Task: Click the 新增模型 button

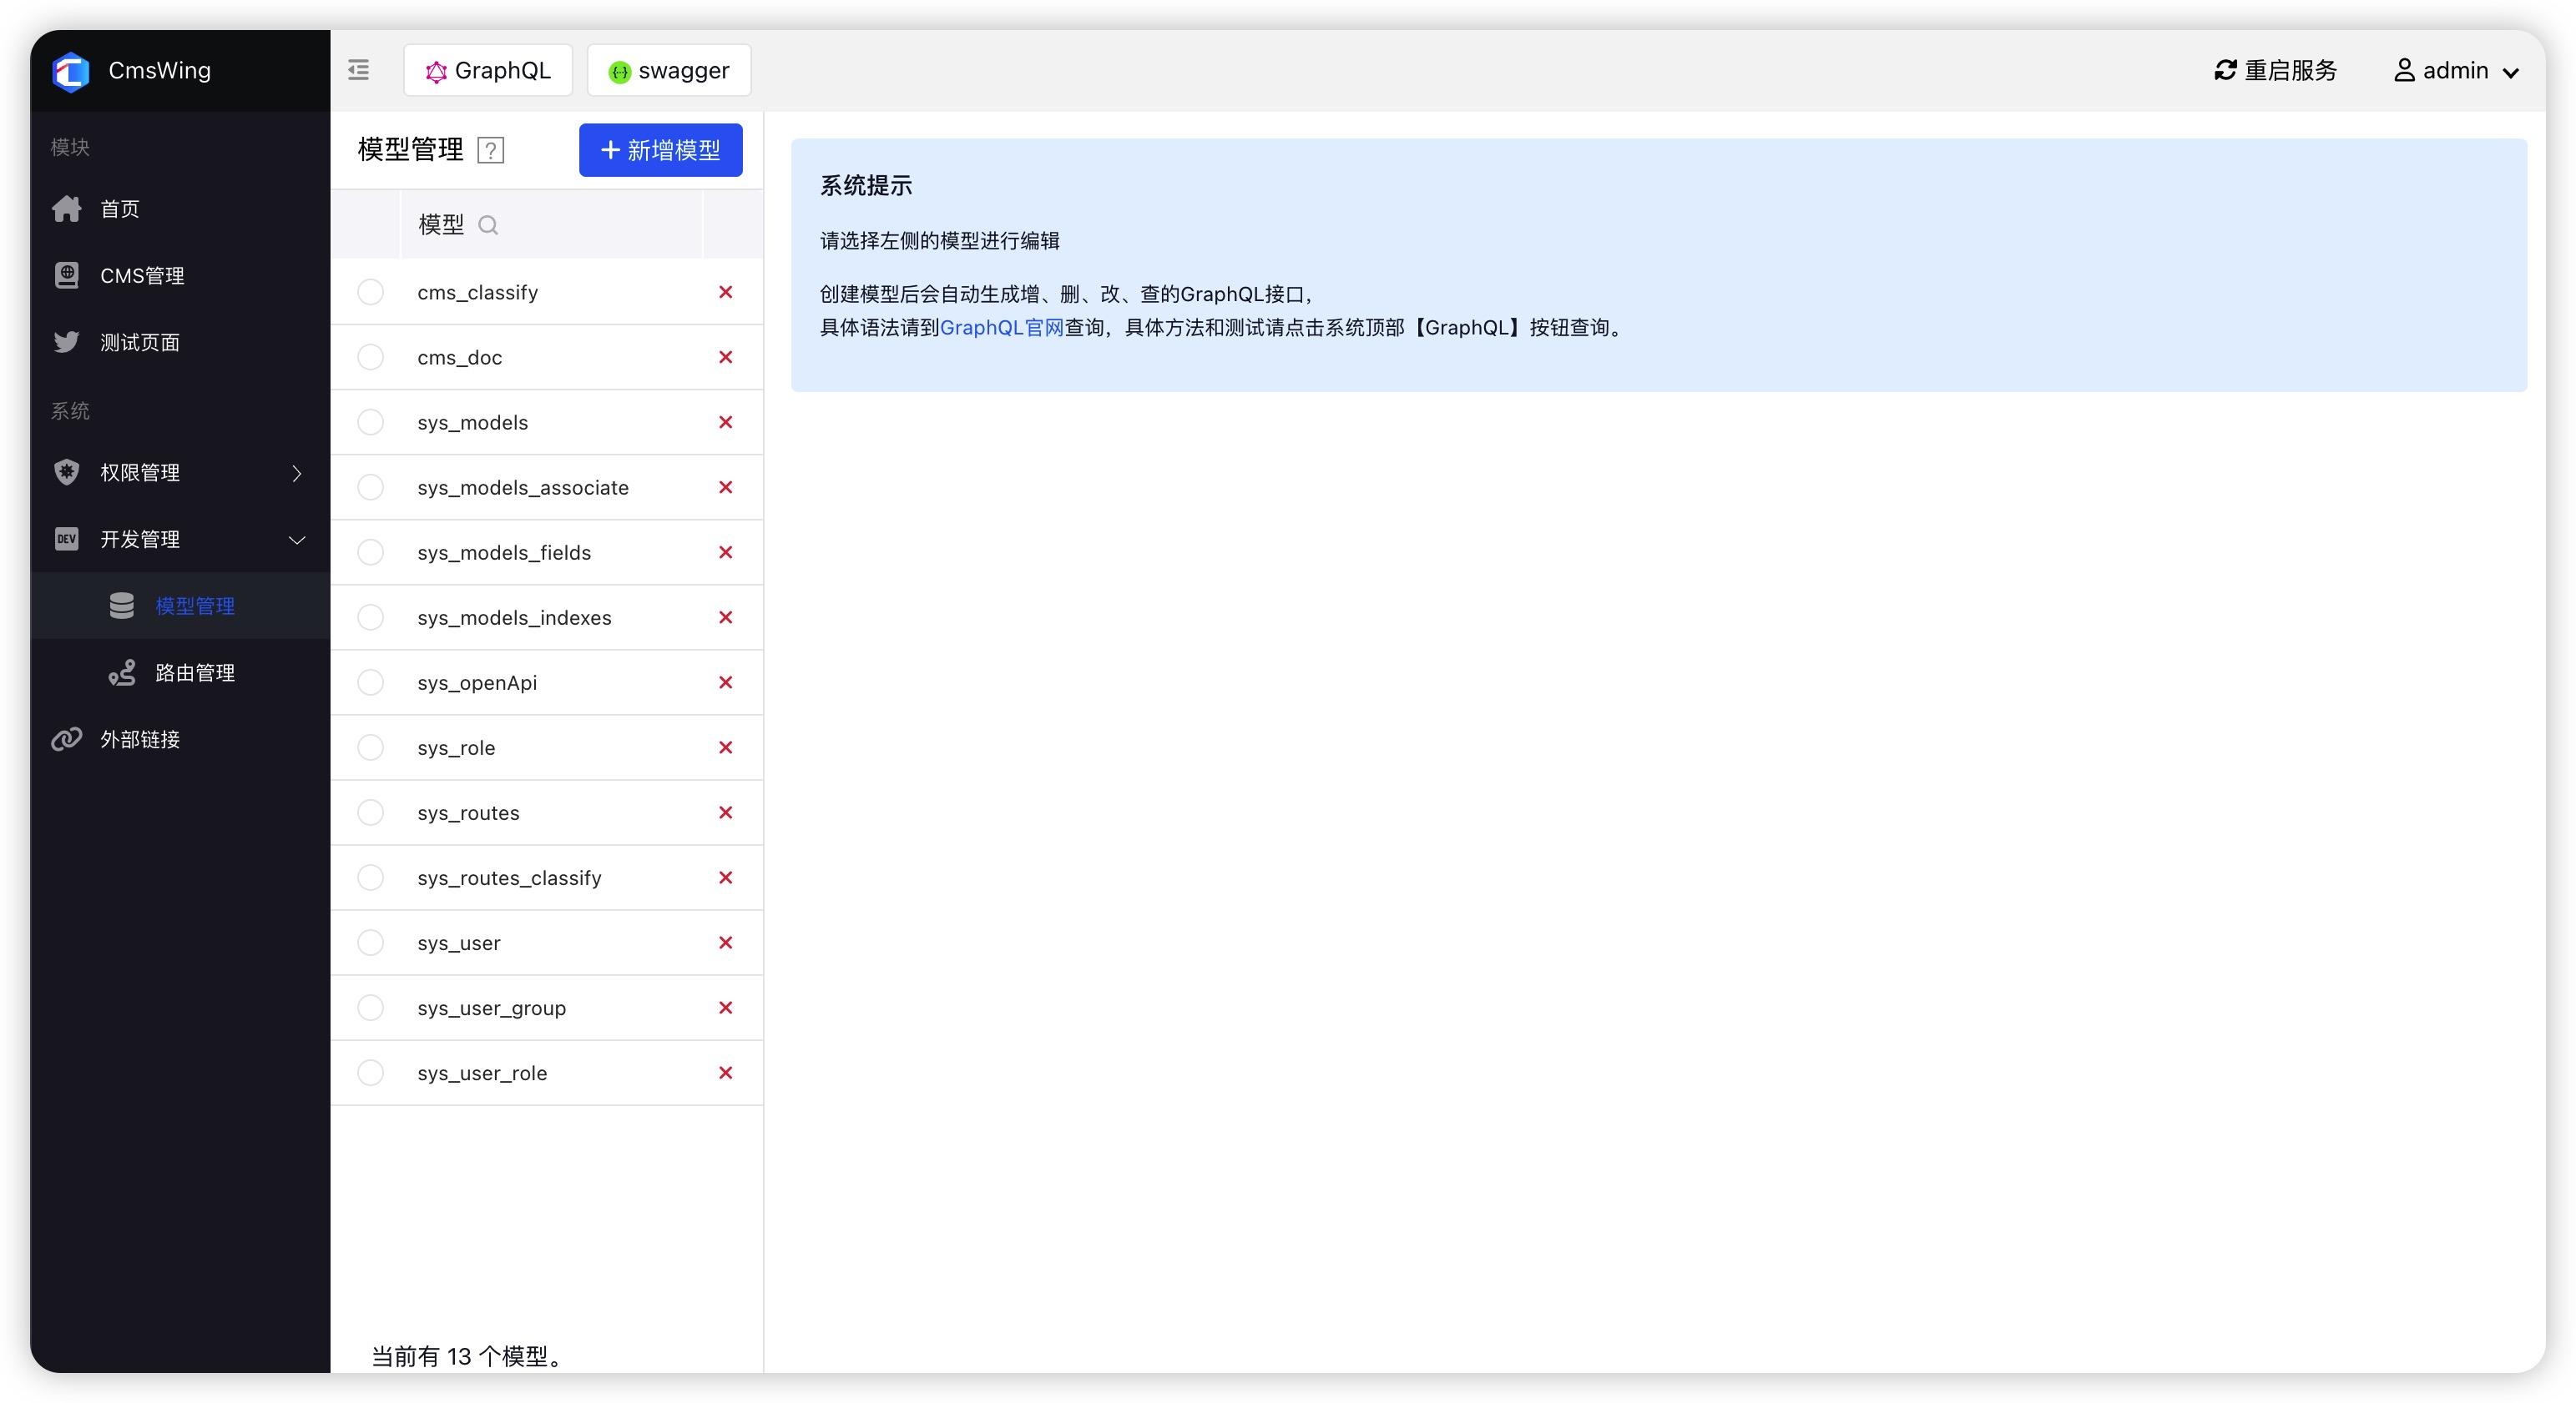Action: tap(660, 150)
